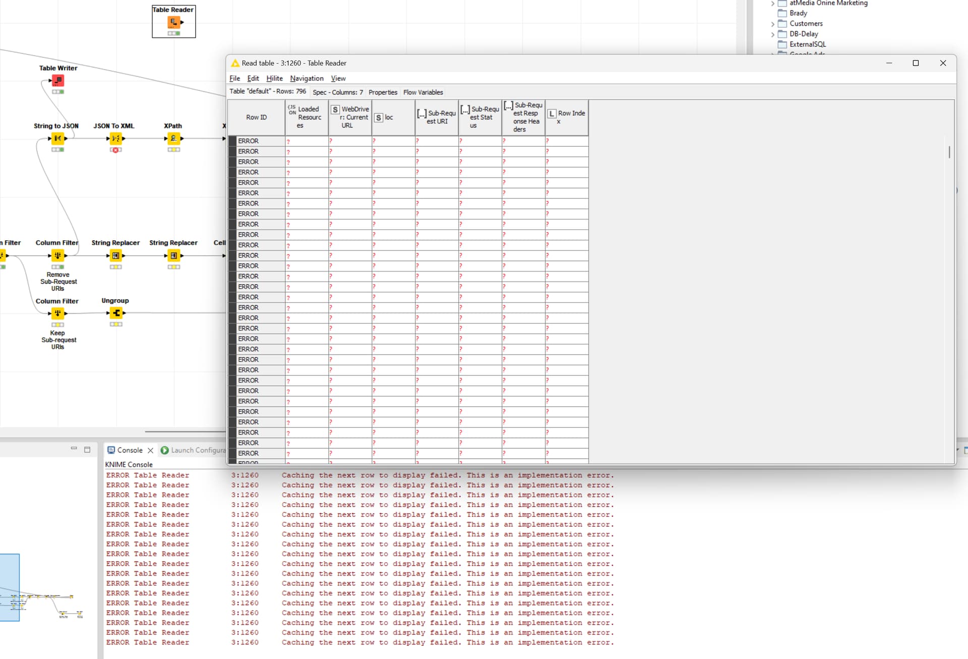Maximize the bottom-left outline panel

[87, 449]
